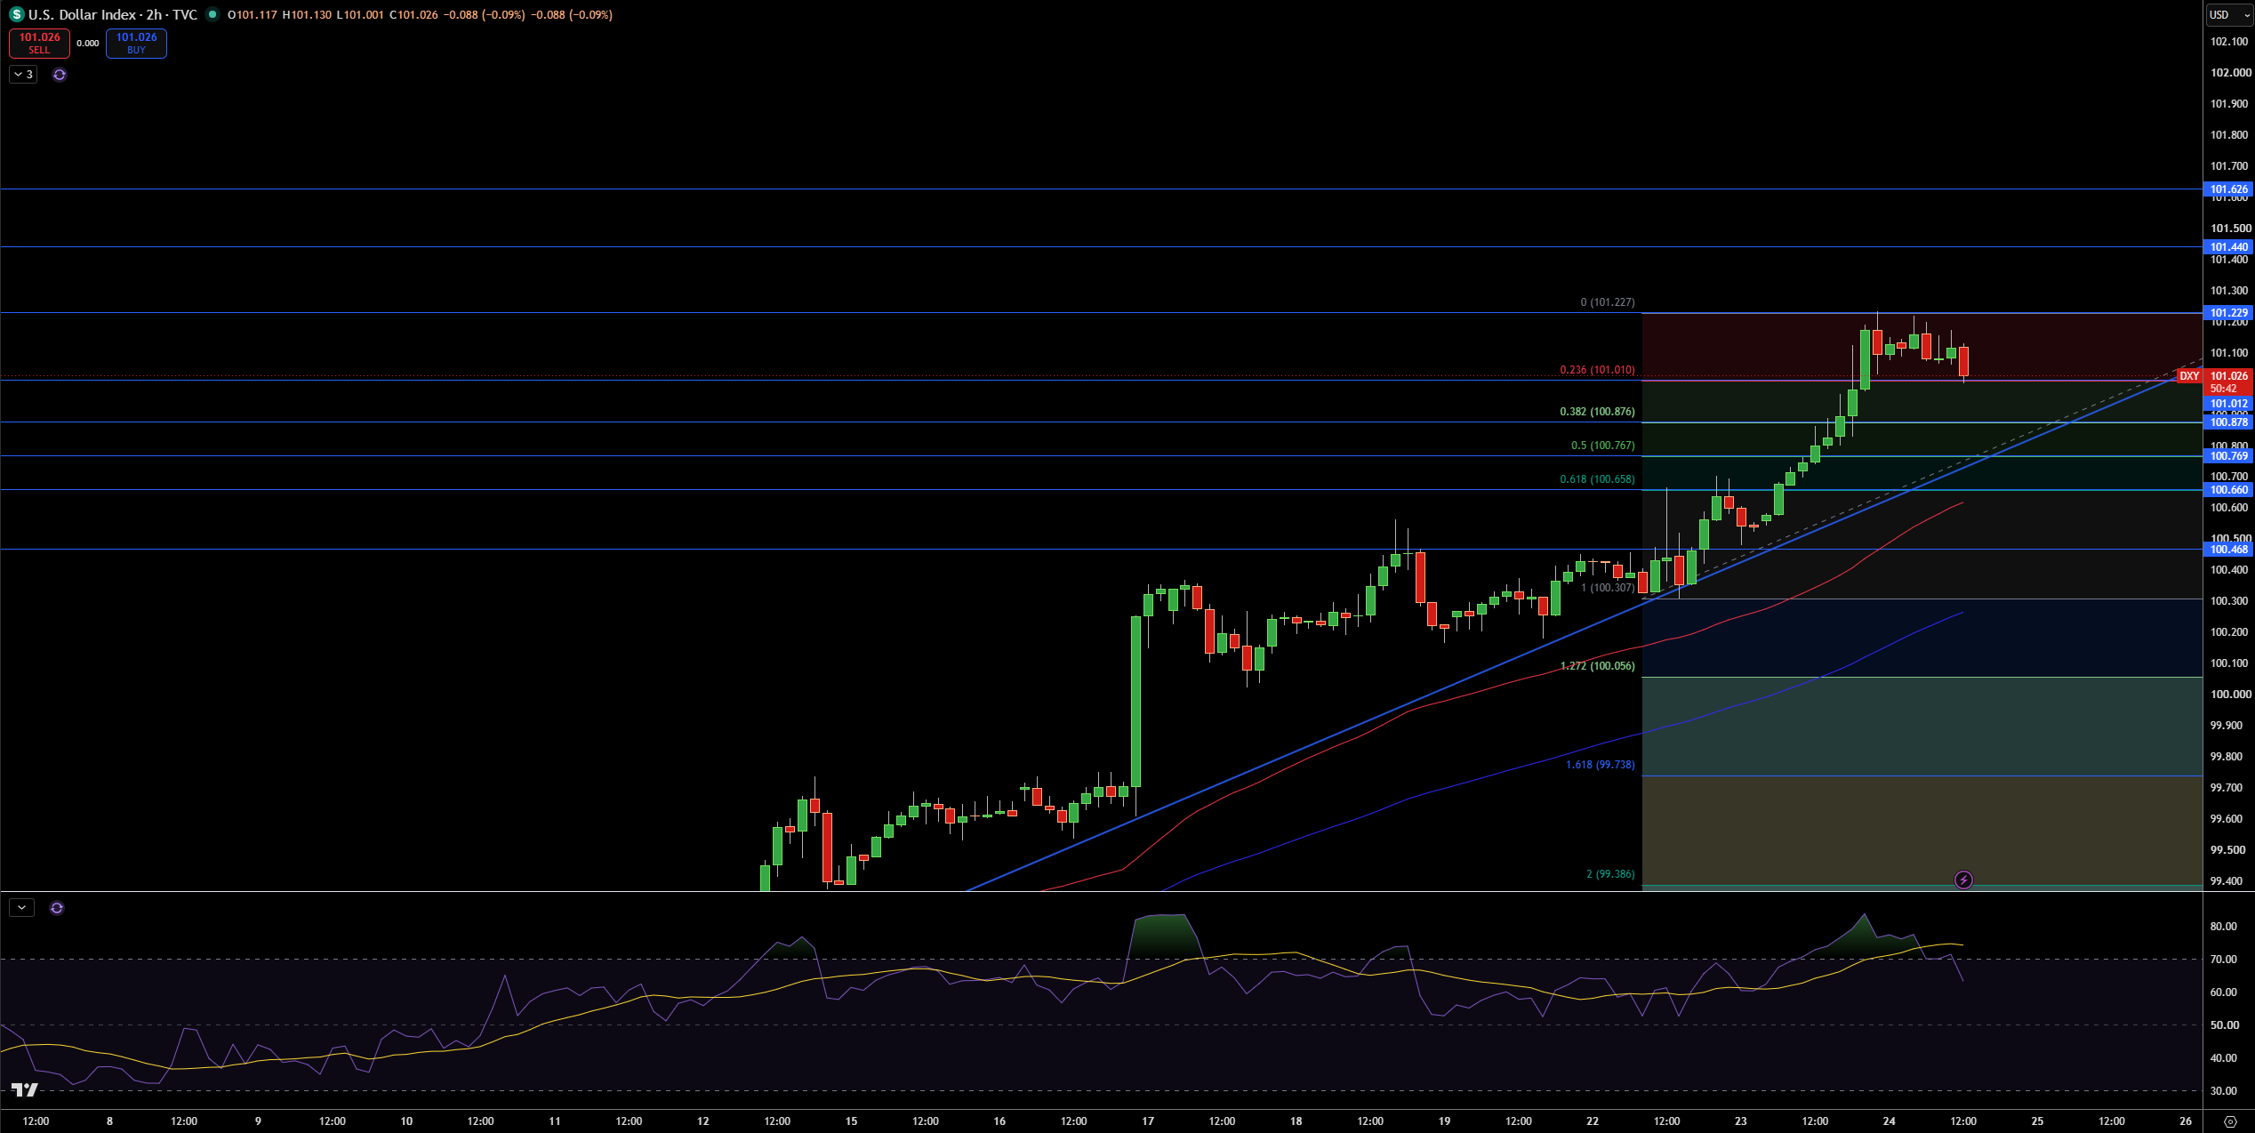Select the 101.012 blue price label
Viewport: 2255px width, 1133px height.
[x=2228, y=404]
